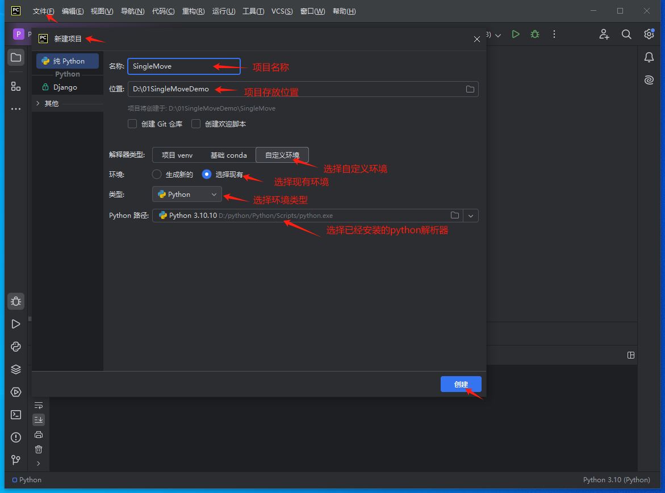Open the Notifications bell
Screen dimensions: 665x493
(649, 57)
